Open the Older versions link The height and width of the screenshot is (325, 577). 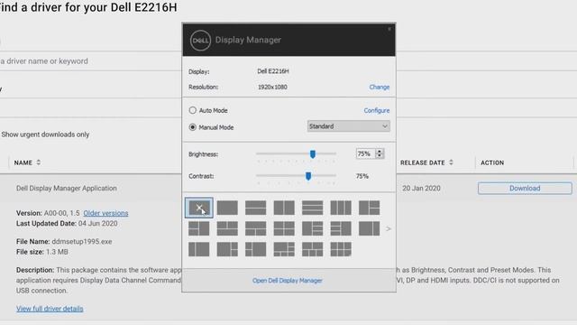click(x=105, y=213)
